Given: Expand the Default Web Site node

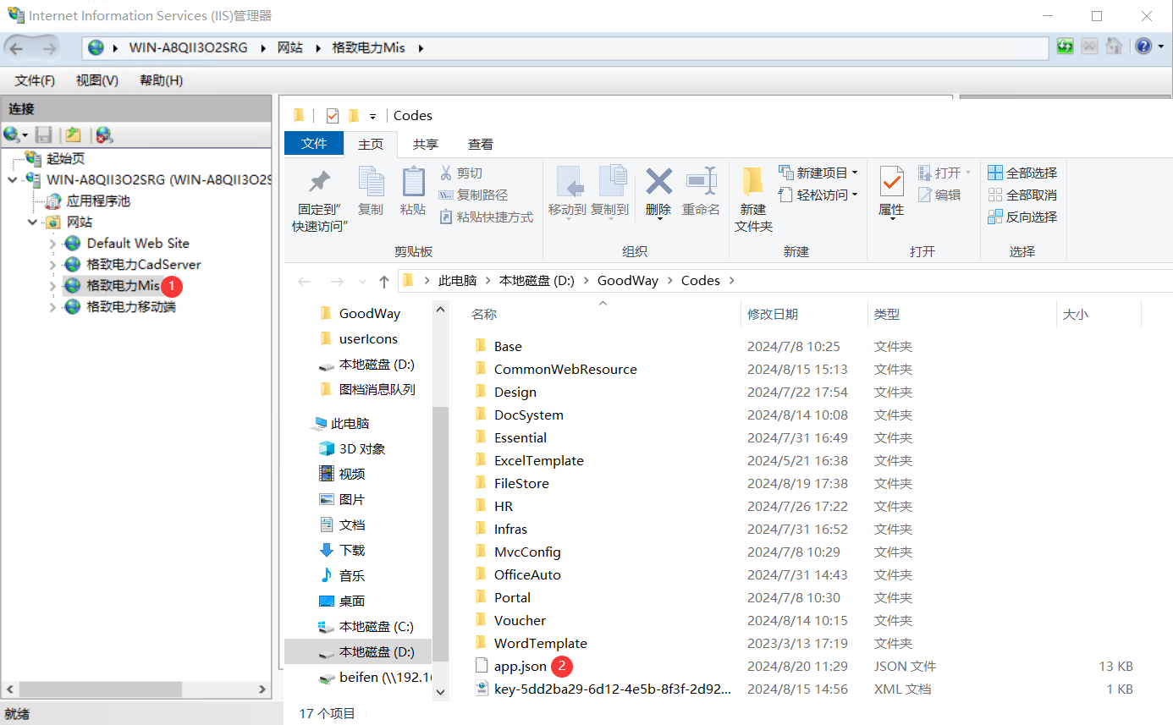Looking at the screenshot, I should click(x=52, y=244).
